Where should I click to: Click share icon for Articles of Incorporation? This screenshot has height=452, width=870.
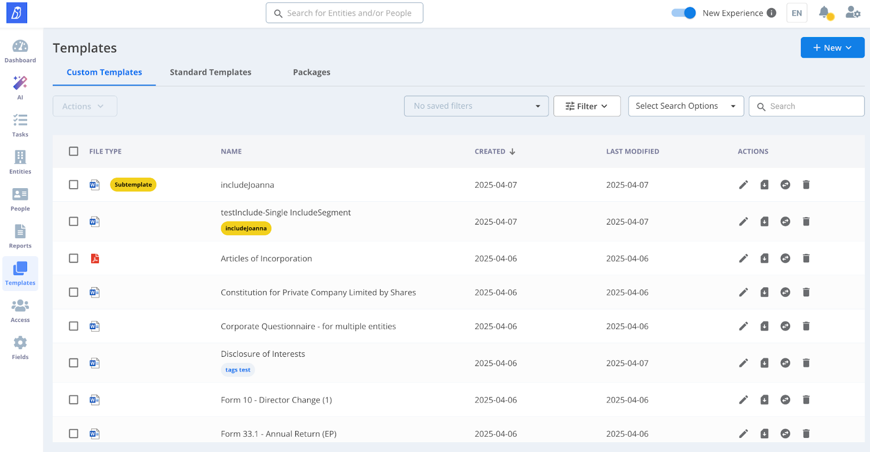click(785, 258)
